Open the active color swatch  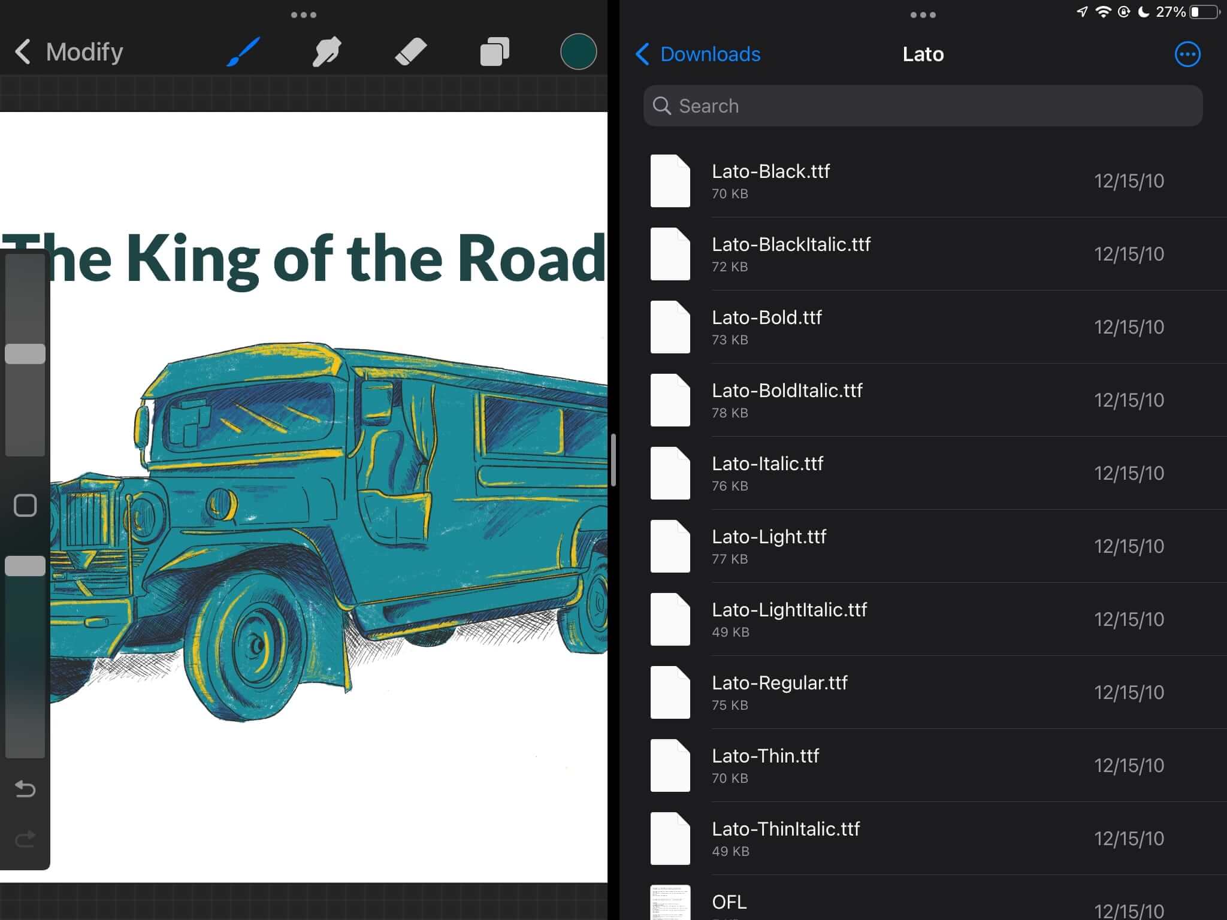[x=578, y=52]
